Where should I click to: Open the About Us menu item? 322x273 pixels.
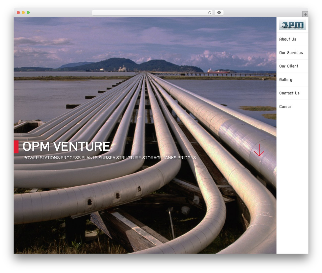coord(288,39)
